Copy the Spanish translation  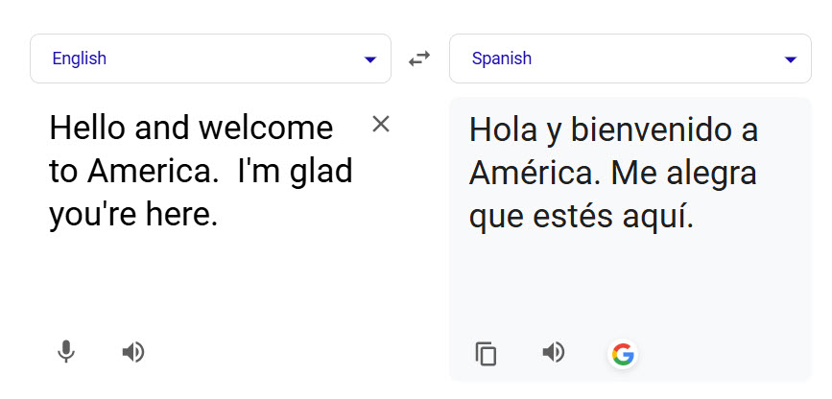pos(487,354)
